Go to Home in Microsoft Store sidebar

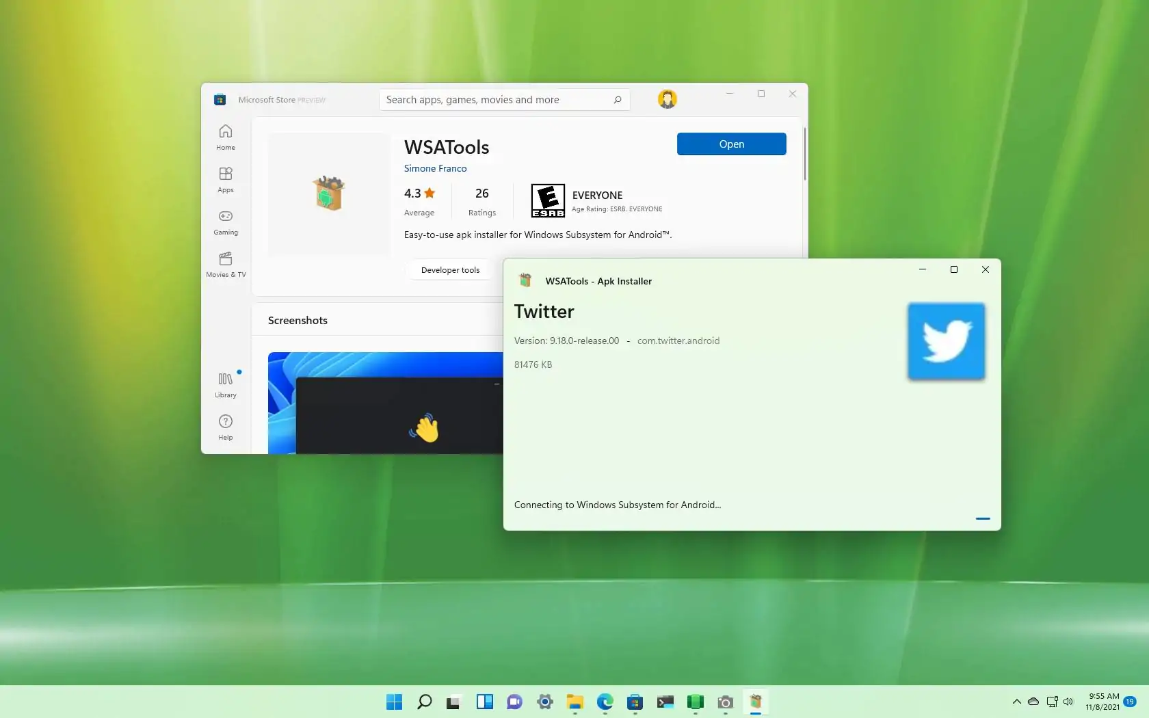coord(225,137)
